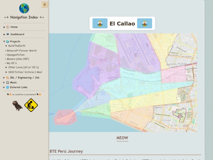Expand the BuildTheEarth sub-item arrow

(x=6, y=46)
